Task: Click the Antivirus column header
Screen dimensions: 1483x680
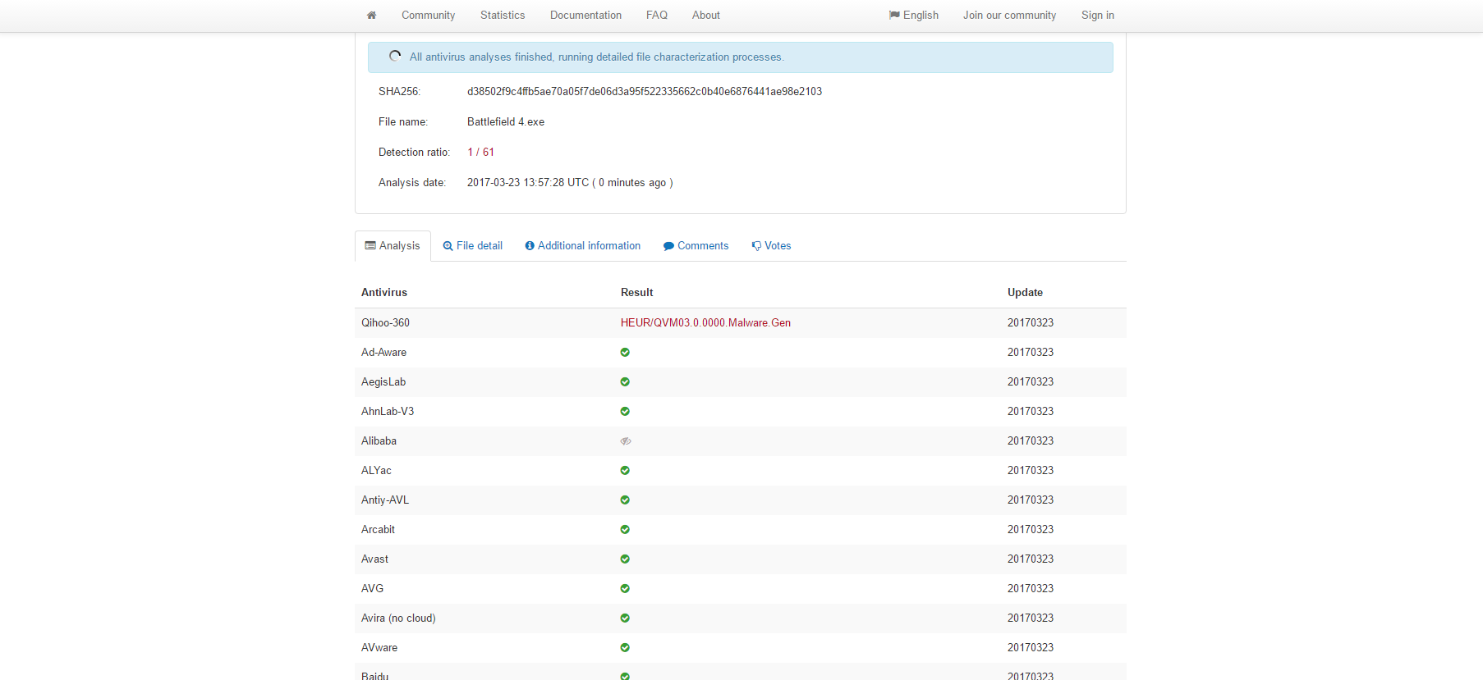Action: pos(384,293)
